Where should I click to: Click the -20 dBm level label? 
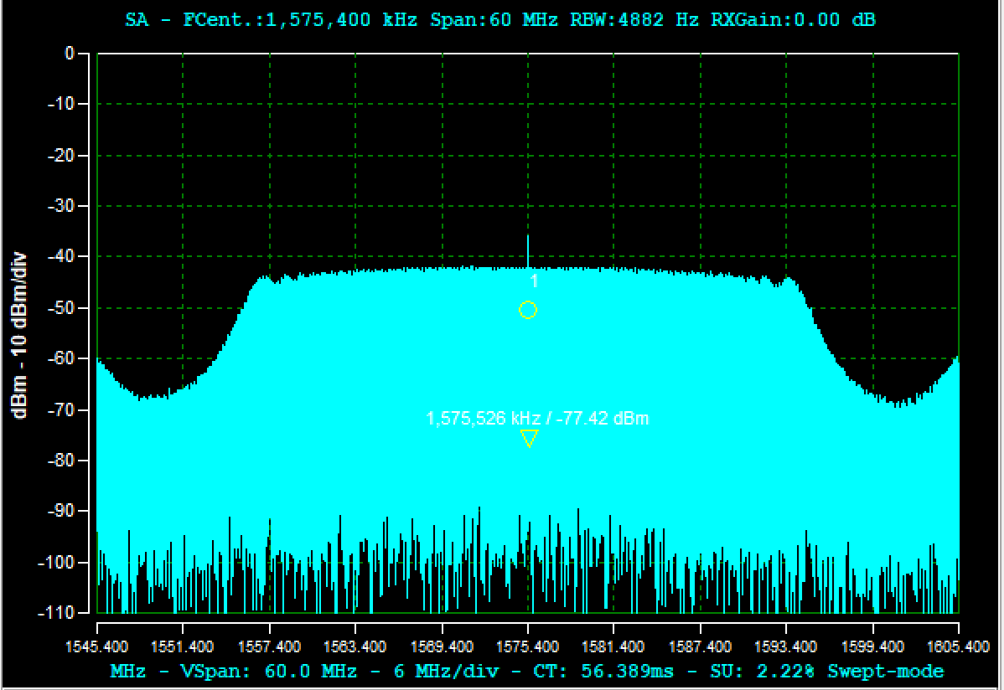[61, 155]
